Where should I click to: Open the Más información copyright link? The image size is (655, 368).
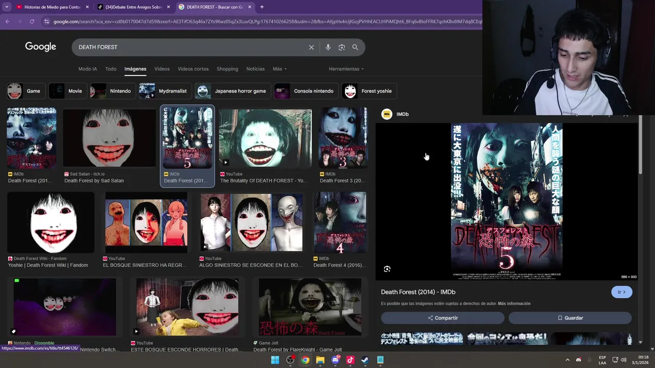514,304
